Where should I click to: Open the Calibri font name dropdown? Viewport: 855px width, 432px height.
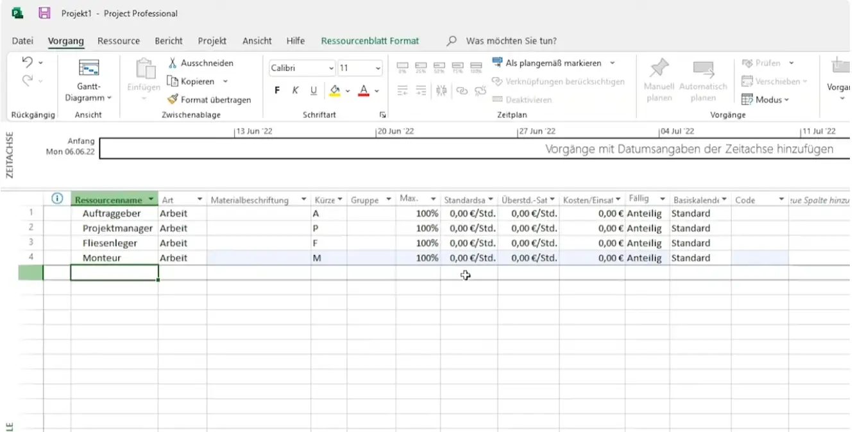[331, 68]
